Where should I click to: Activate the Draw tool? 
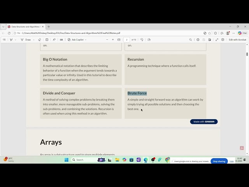click(x=26, y=40)
